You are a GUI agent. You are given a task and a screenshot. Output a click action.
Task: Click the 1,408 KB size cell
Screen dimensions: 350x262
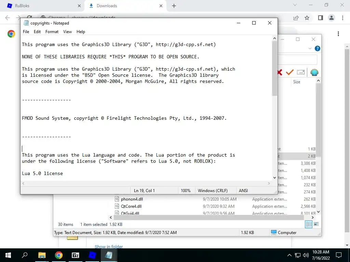pyautogui.click(x=308, y=171)
